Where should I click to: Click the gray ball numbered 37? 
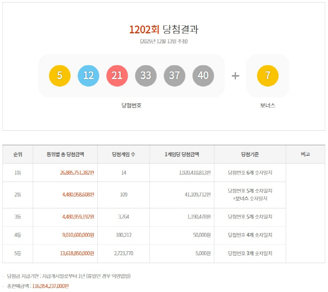pyautogui.click(x=174, y=76)
